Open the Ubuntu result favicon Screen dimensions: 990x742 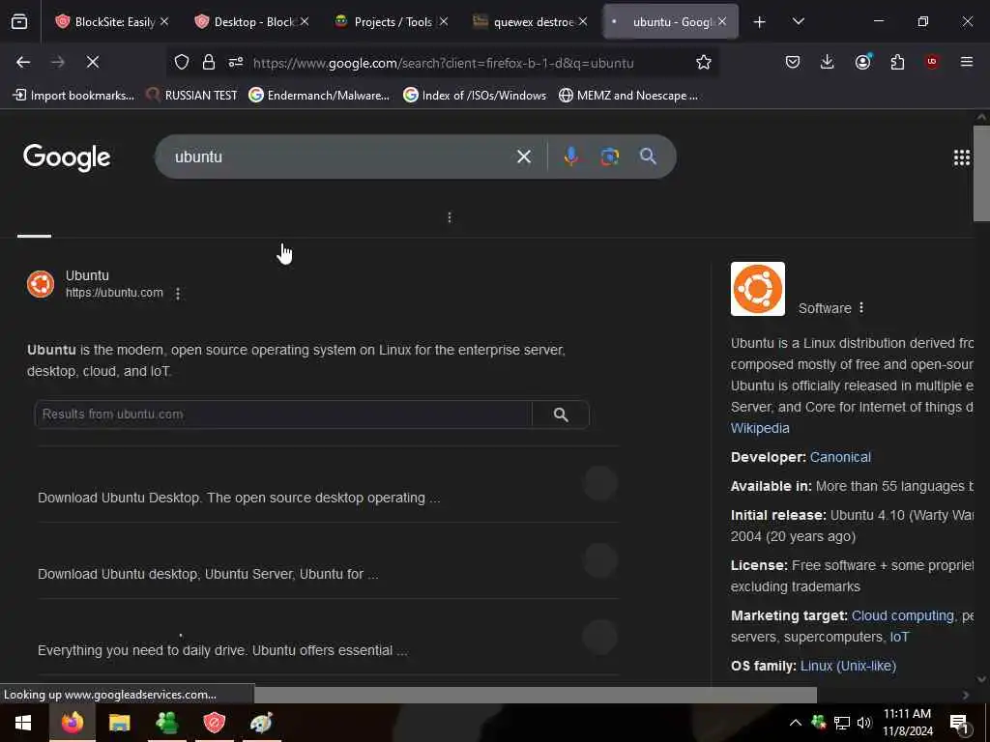pos(41,284)
